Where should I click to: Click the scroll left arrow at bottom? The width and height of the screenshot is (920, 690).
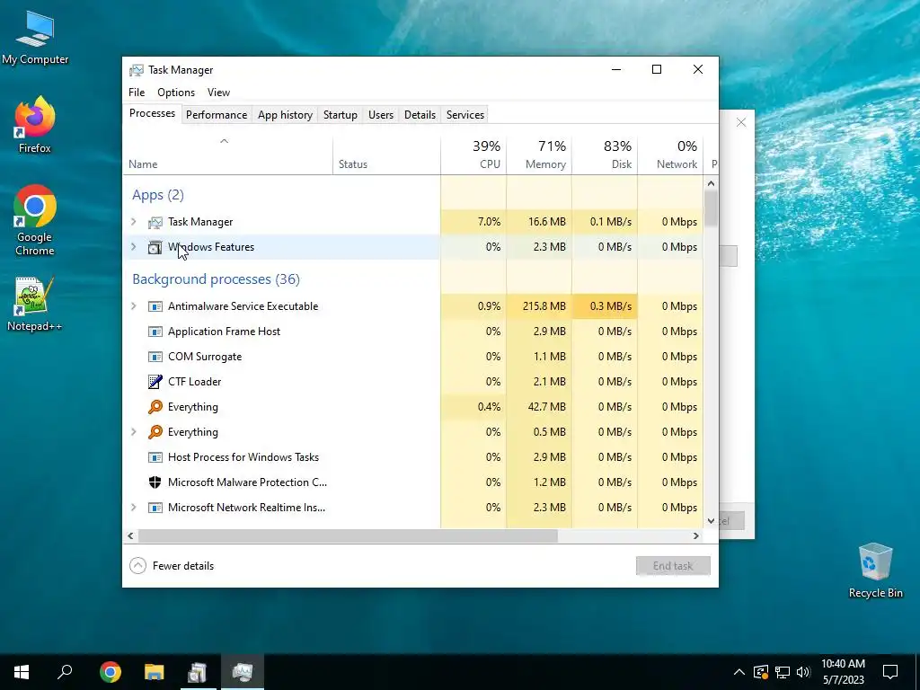[130, 535]
